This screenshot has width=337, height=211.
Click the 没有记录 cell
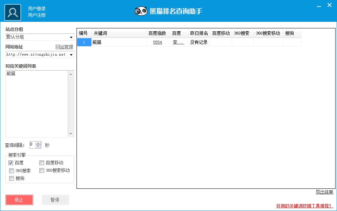tap(199, 42)
